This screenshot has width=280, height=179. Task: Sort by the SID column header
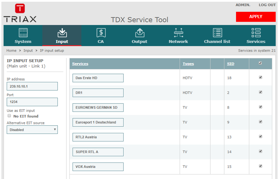(x=230, y=64)
